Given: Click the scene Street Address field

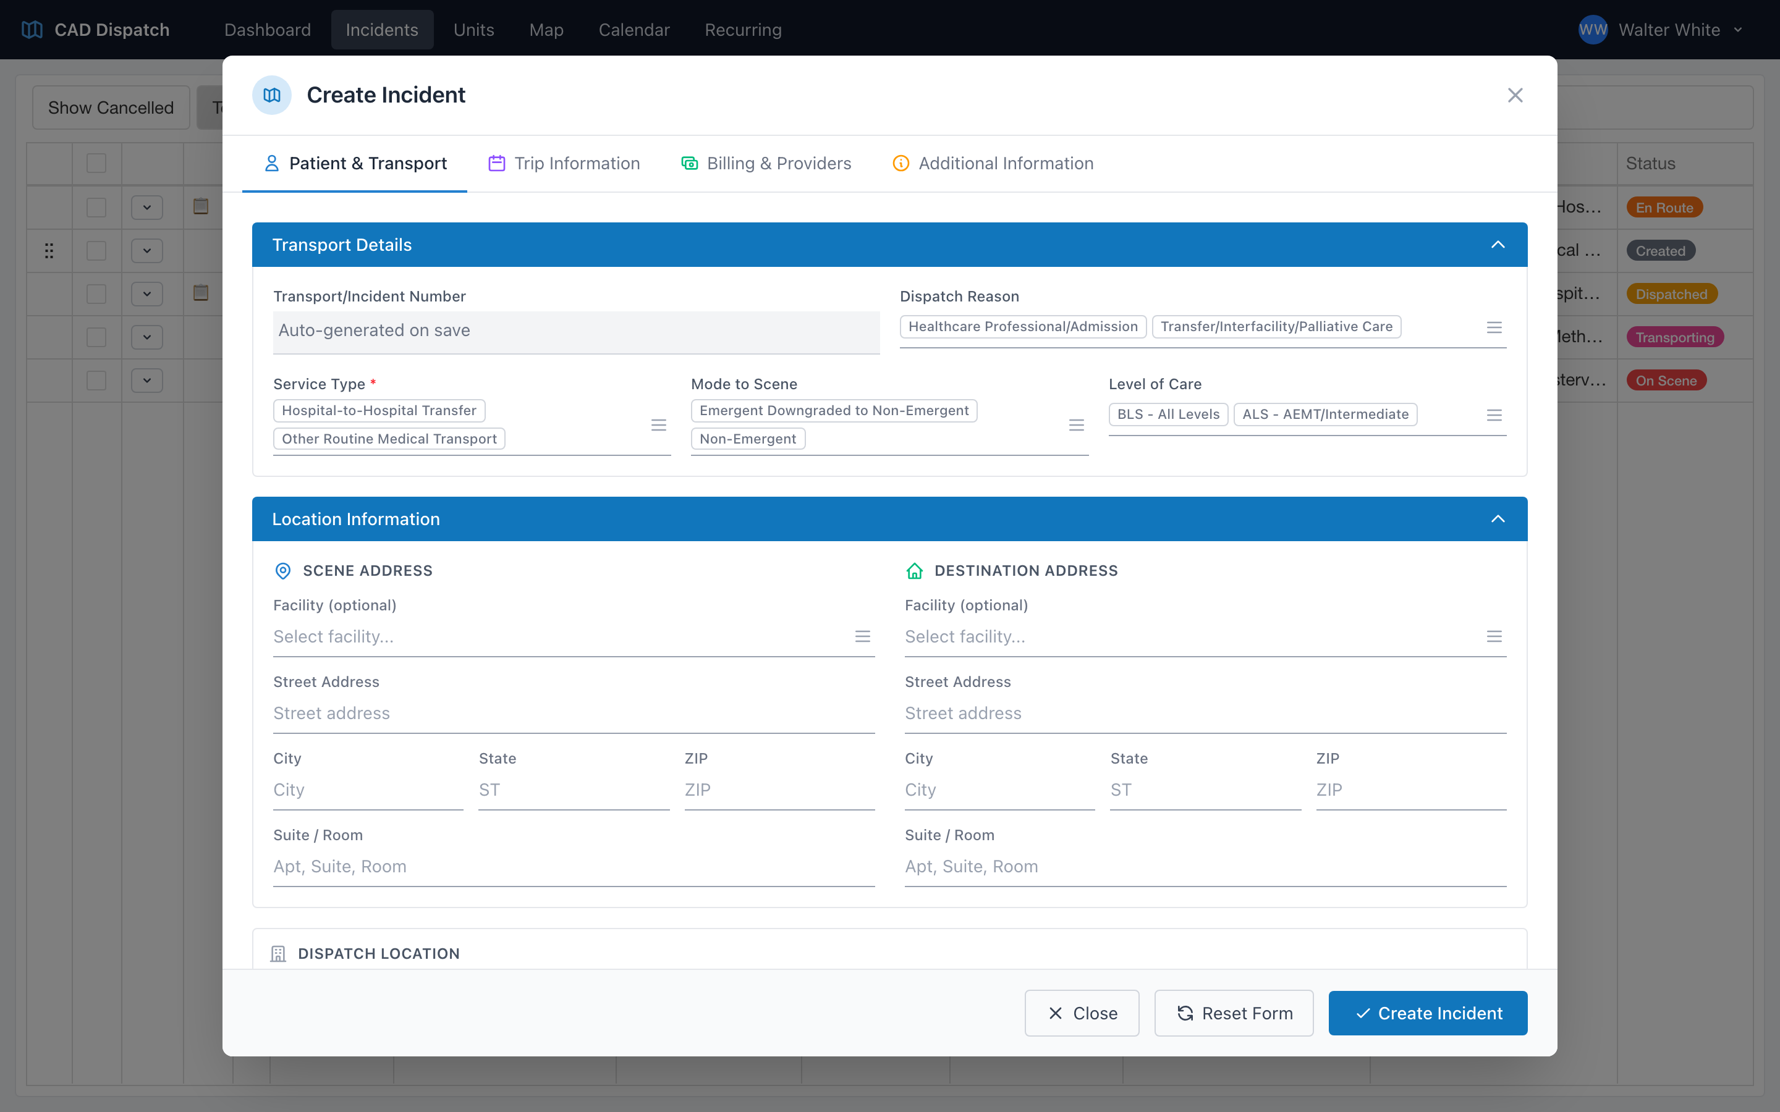Looking at the screenshot, I should (x=574, y=714).
